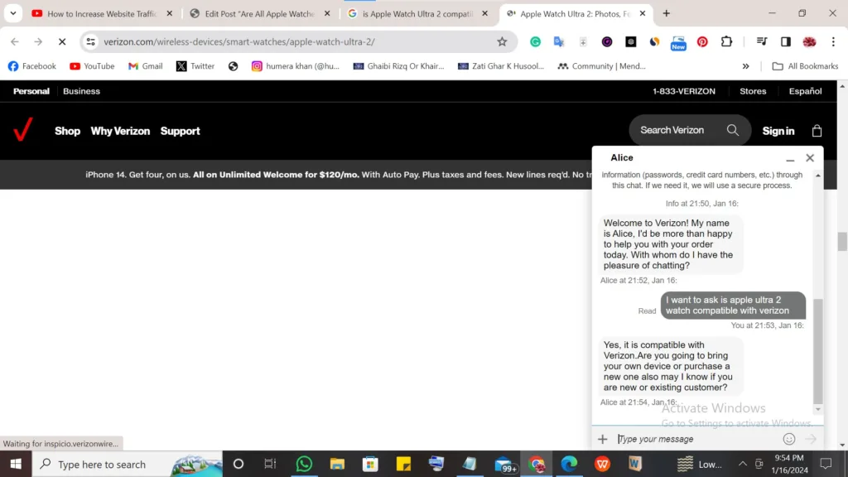Click the send message arrow
848x477 pixels.
tap(811, 439)
